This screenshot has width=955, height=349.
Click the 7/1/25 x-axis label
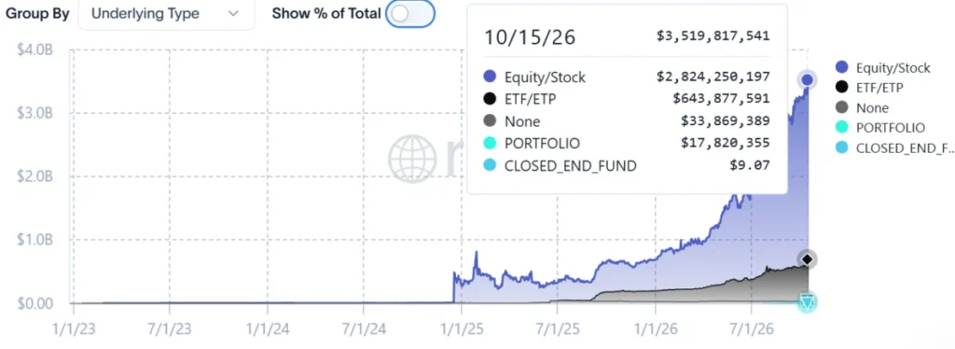[x=558, y=329]
